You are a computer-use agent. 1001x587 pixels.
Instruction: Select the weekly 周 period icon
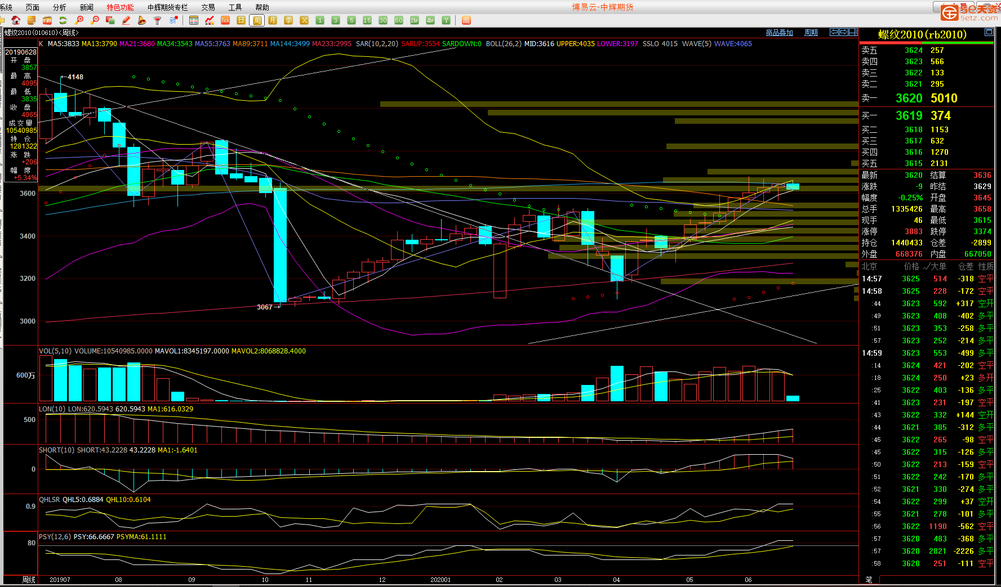click(x=257, y=20)
